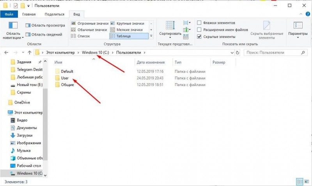
Task: Uncheck Hidden items (Скрытые элементы)
Action: tap(216, 37)
